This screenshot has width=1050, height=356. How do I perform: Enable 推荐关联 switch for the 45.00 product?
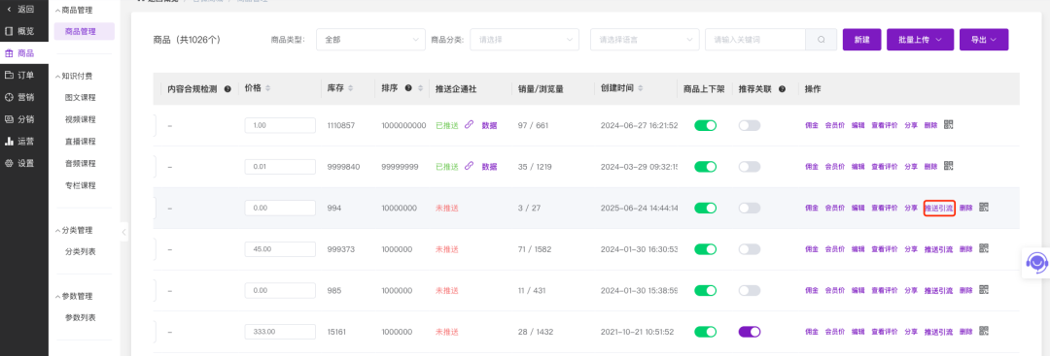click(750, 249)
